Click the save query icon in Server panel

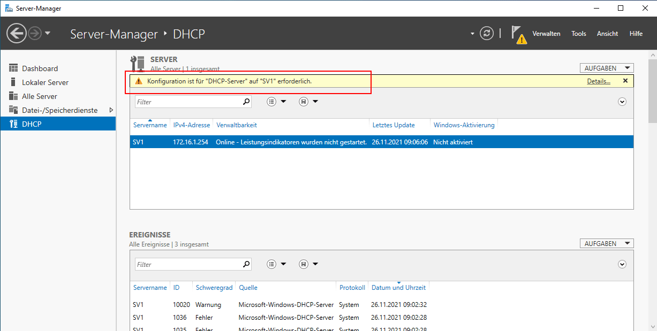[x=304, y=102]
